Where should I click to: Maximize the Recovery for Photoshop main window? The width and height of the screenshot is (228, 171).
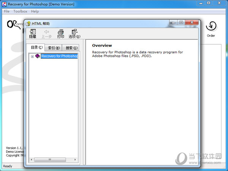click(209, 3)
